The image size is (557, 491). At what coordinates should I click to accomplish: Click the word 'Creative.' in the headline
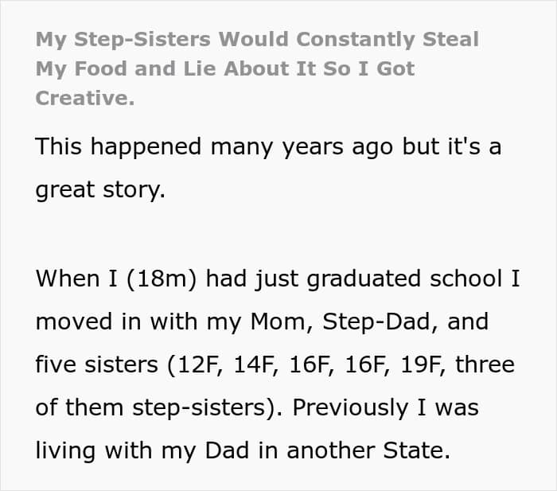point(85,98)
